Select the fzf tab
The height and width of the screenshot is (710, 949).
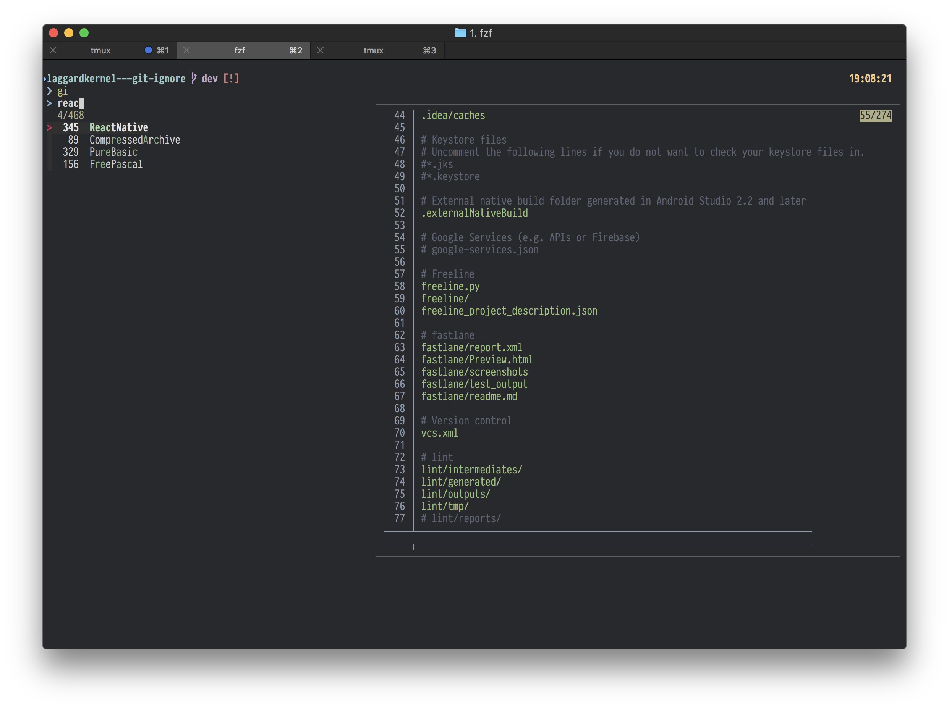tap(240, 50)
